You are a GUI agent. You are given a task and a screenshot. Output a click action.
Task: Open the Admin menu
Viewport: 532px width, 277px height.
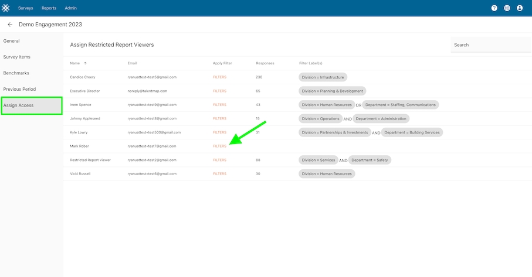(x=70, y=8)
